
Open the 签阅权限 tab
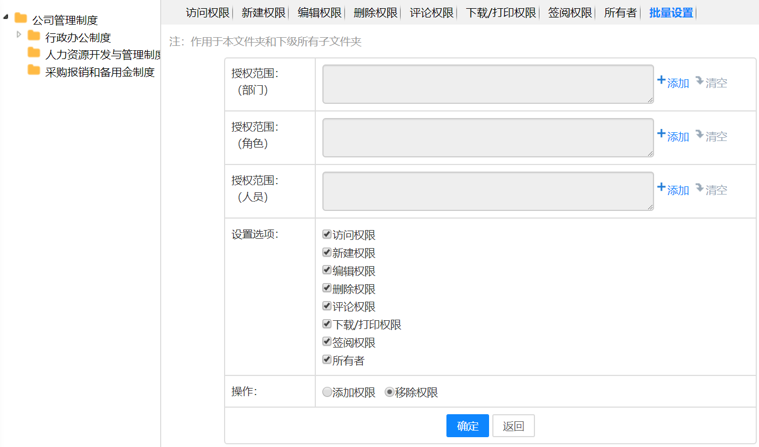(x=570, y=13)
